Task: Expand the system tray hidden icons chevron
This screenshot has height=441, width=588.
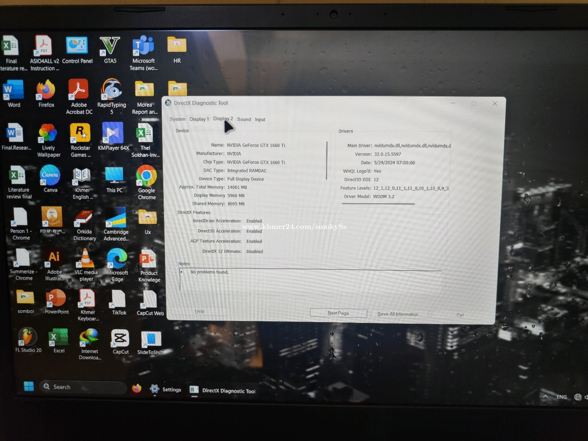Action: coord(545,396)
